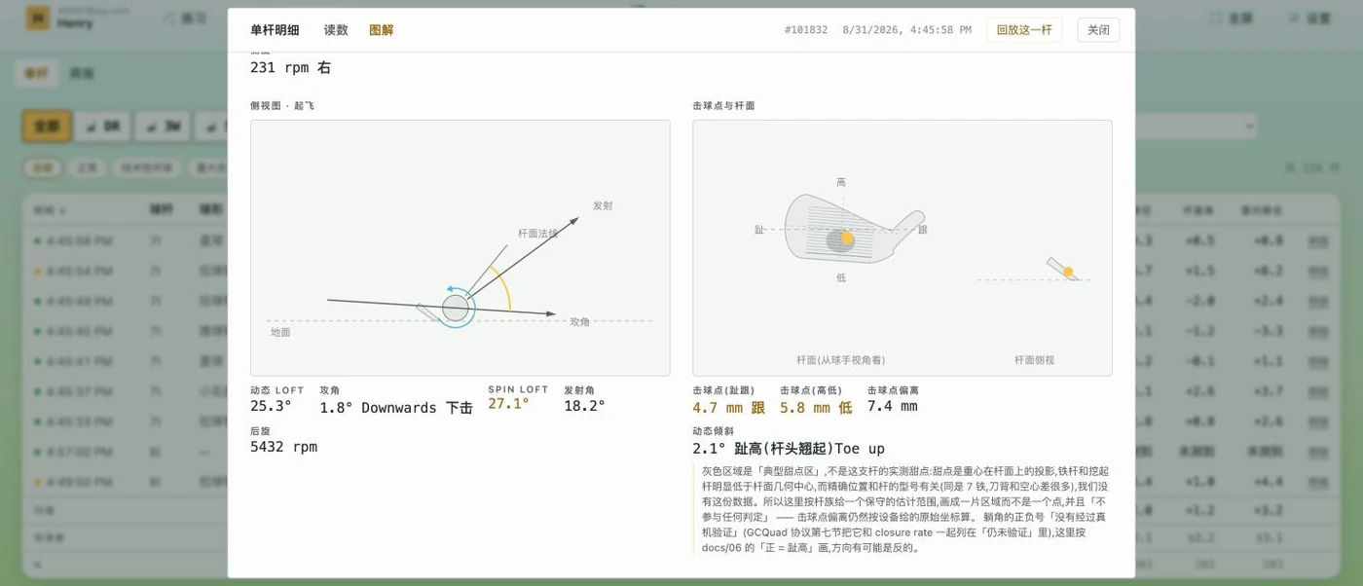Click the side-view club head illustration
1363x586 pixels.
(x=1063, y=269)
